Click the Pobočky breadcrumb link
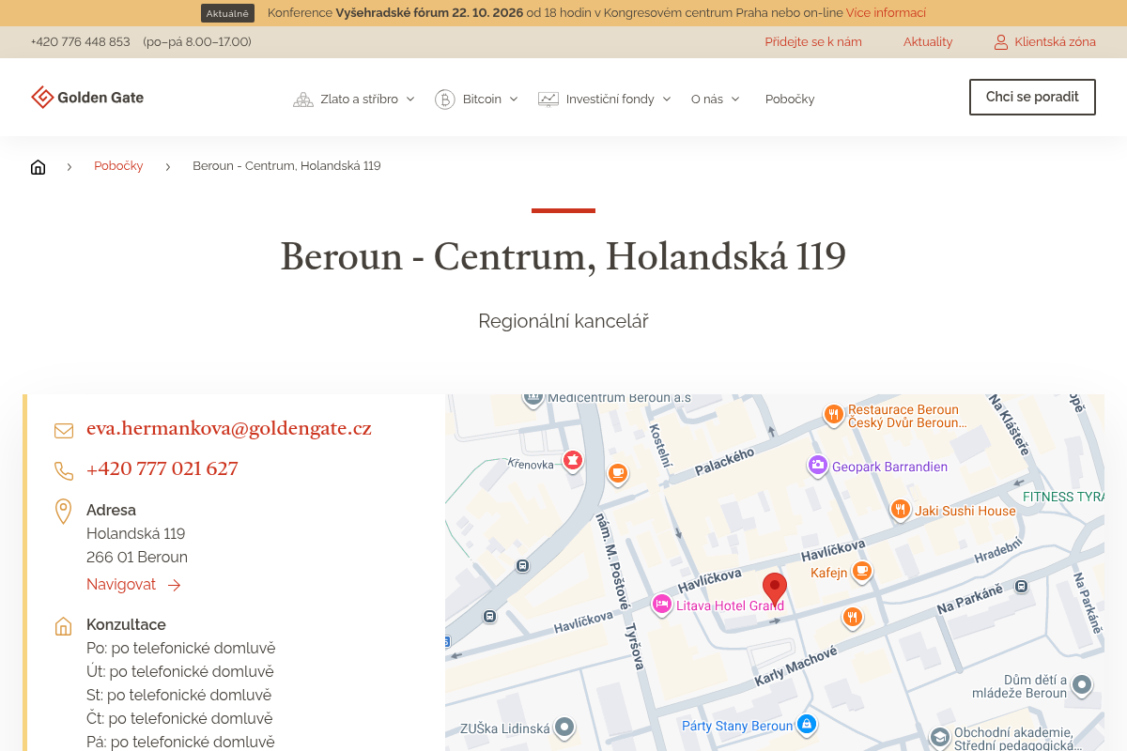 [x=118, y=166]
